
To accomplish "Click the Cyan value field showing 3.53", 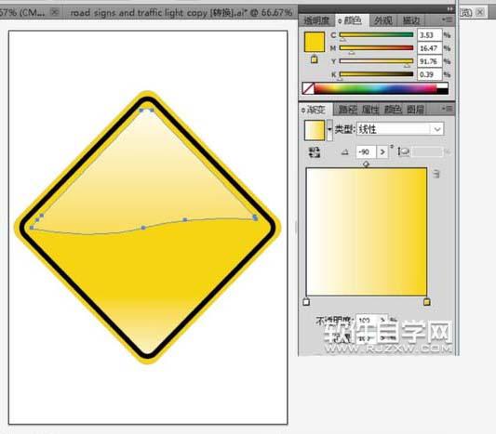I will click(x=429, y=35).
